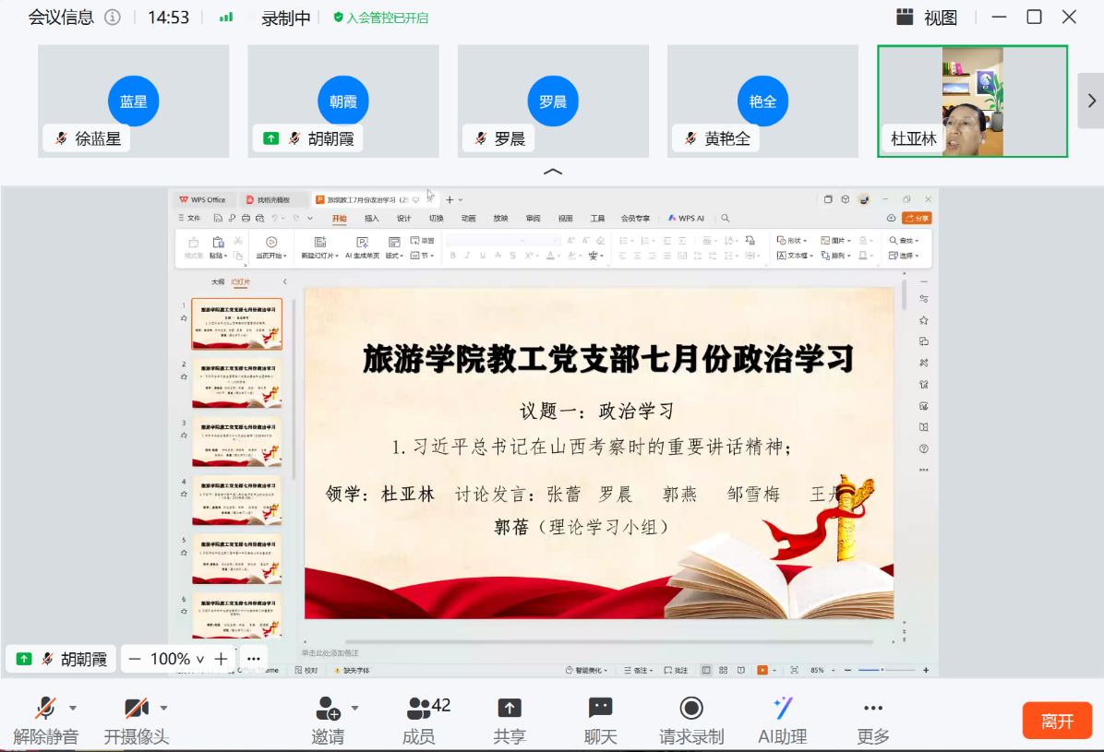Zoom out shared screen with minus button
Screen dimensions: 1104x752
click(x=135, y=659)
